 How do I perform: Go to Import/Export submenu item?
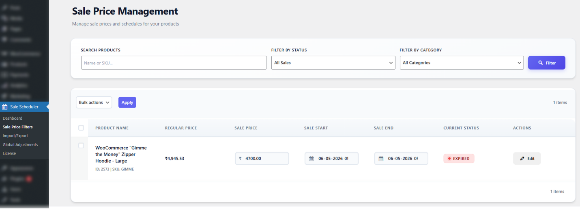coord(15,136)
